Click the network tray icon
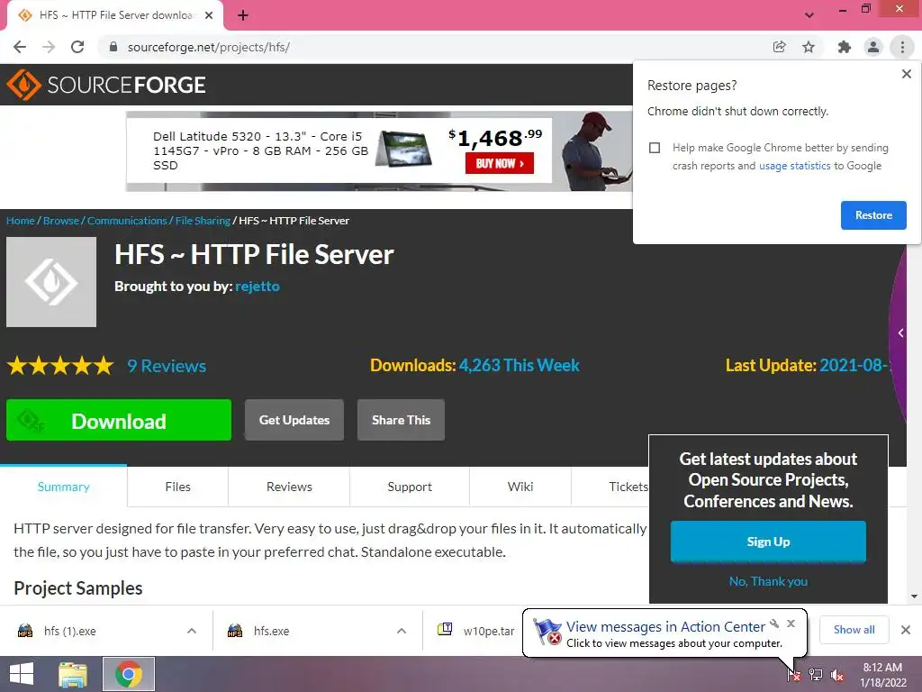Image resolution: width=922 pixels, height=692 pixels. pyautogui.click(x=816, y=675)
